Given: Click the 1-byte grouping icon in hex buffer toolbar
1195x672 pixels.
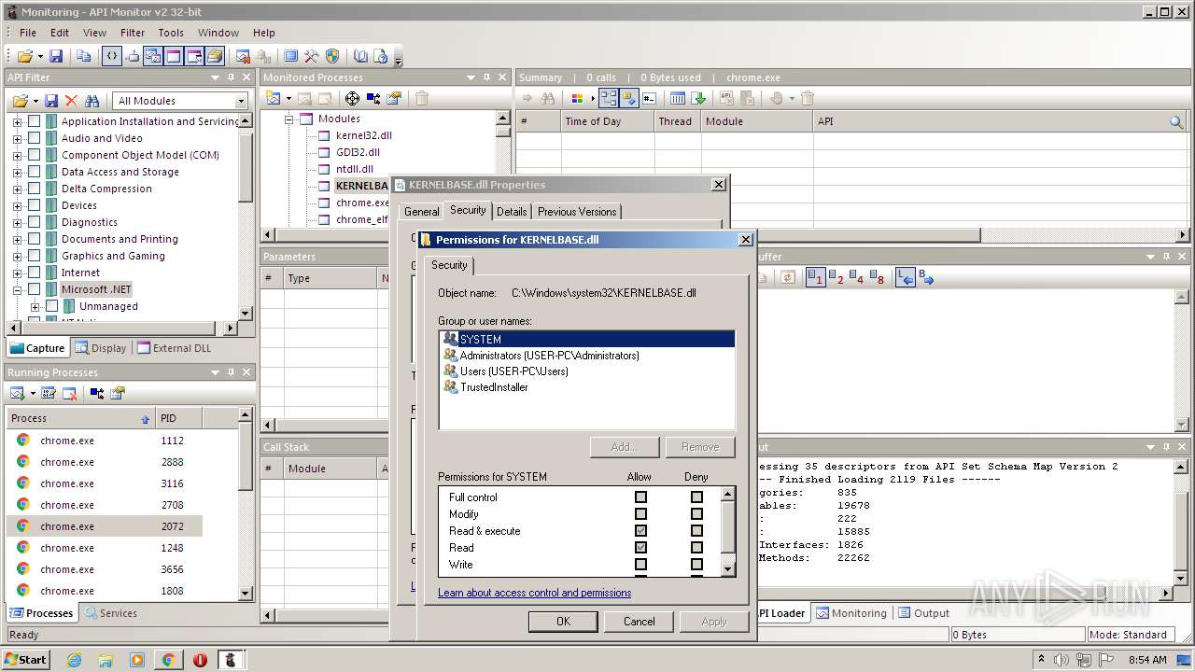Looking at the screenshot, I should (x=815, y=277).
